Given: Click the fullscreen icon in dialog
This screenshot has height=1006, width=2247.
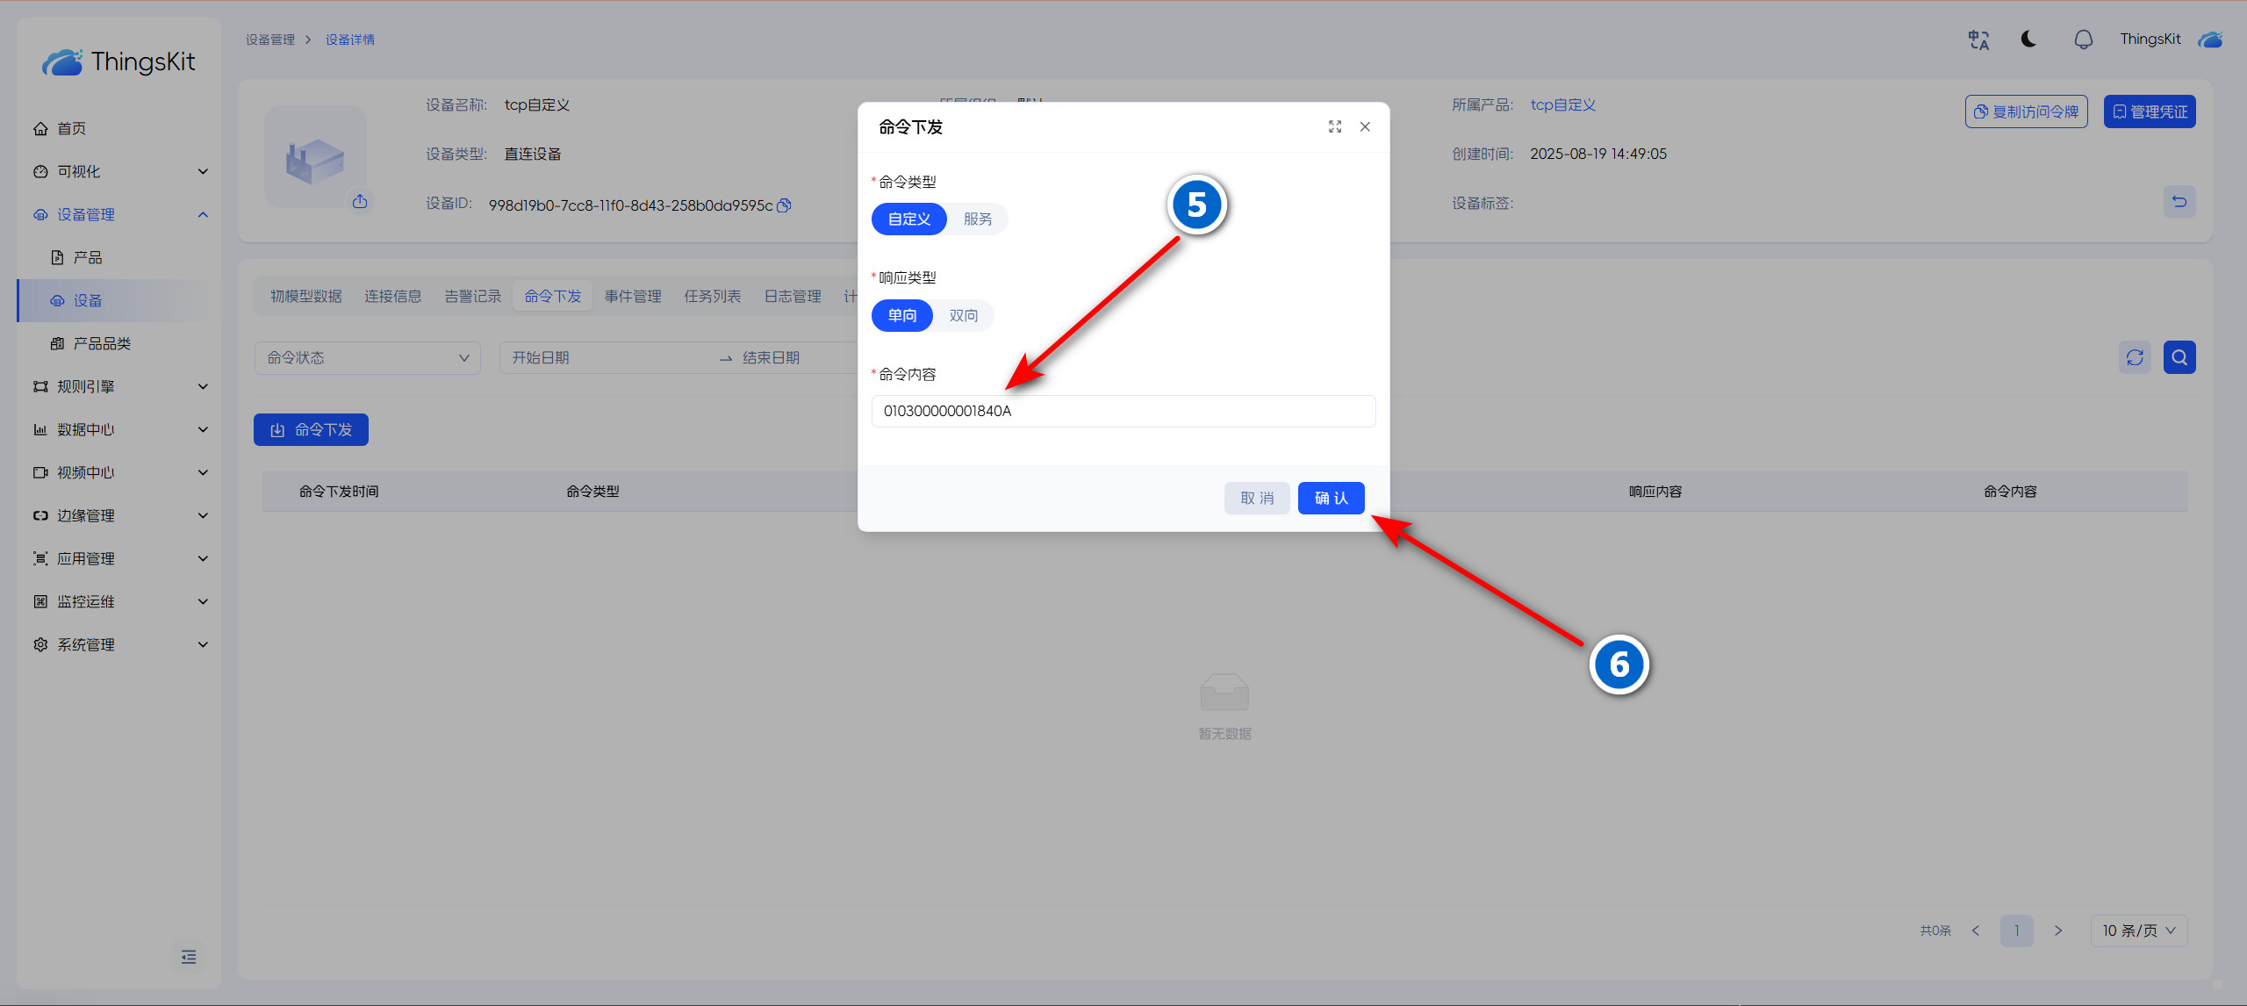Looking at the screenshot, I should 1334,127.
